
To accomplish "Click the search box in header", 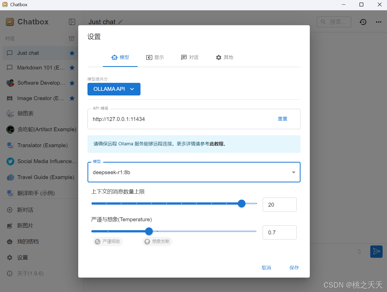I will tap(334, 22).
